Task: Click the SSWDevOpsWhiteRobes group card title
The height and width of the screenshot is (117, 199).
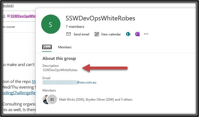Action: [100, 18]
